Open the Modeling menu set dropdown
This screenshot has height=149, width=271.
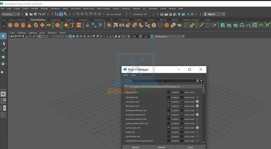[11, 14]
